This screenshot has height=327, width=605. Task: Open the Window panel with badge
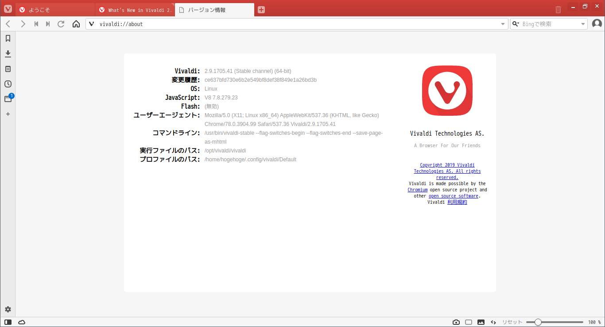(8, 99)
